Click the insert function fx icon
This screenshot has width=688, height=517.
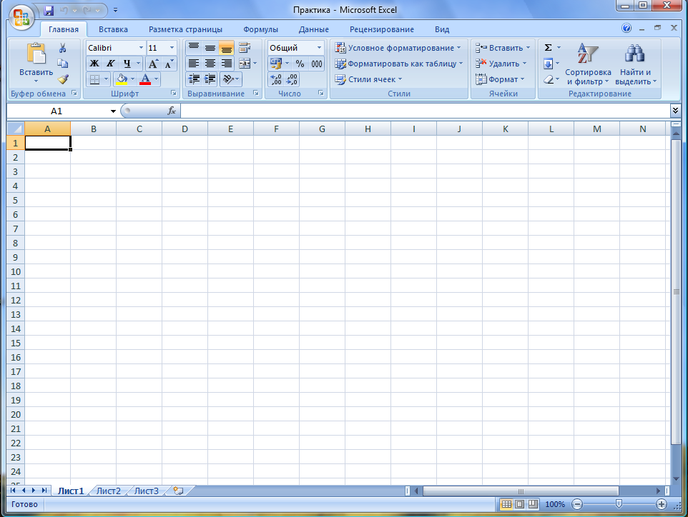coord(172,111)
